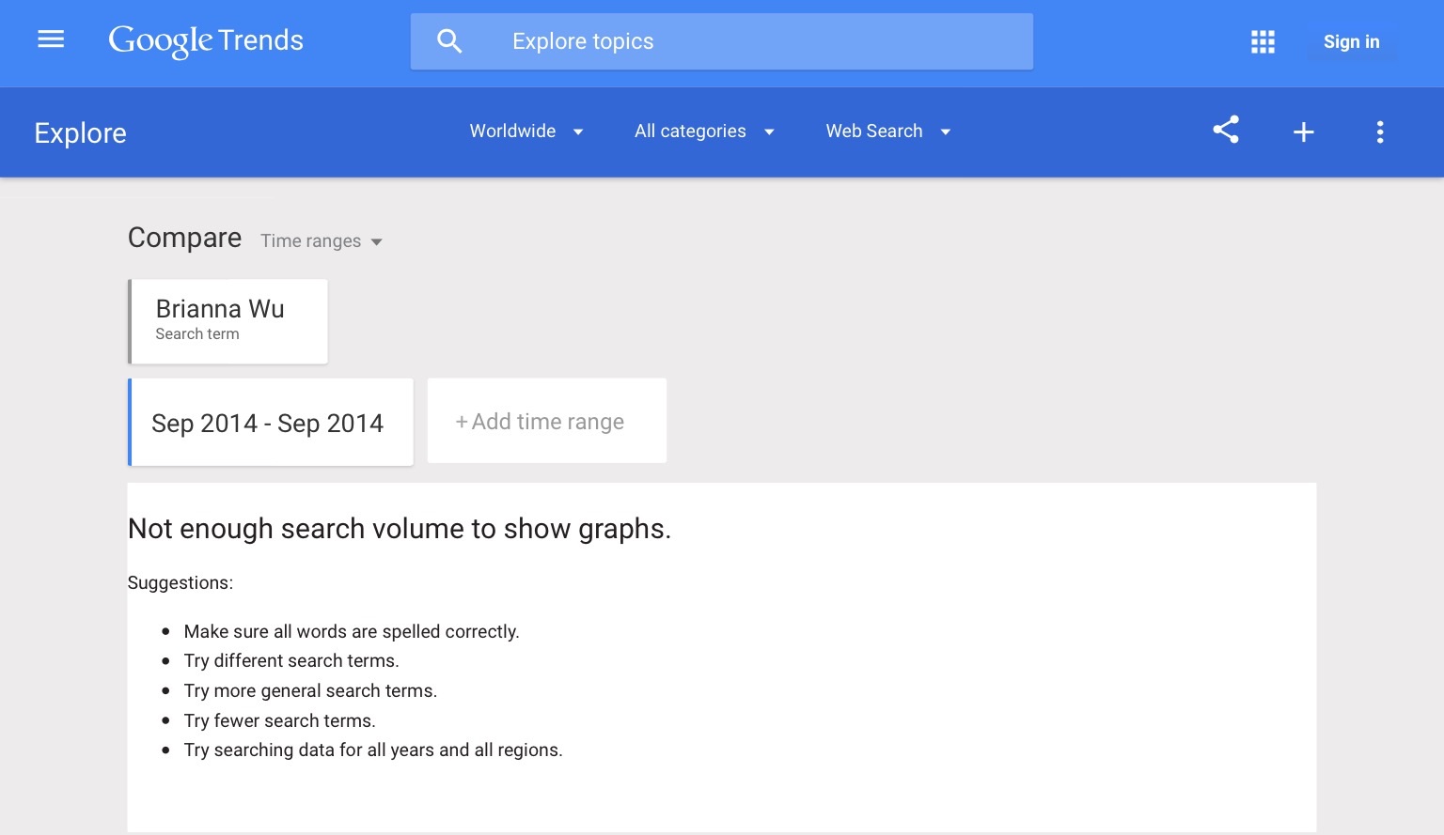Open the hamburger main menu
Viewport: 1444px width, 835px height.
[51, 39]
